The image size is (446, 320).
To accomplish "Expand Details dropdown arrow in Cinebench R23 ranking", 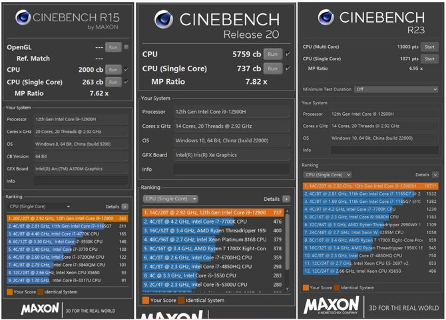I will [435, 174].
